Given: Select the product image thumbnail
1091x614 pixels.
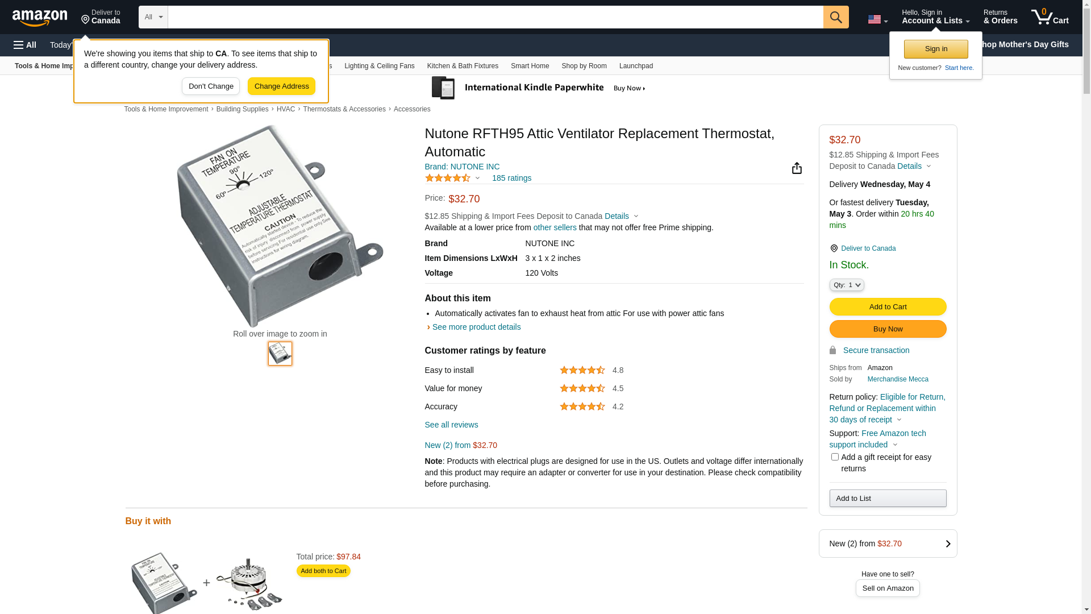Looking at the screenshot, I should (280, 354).
